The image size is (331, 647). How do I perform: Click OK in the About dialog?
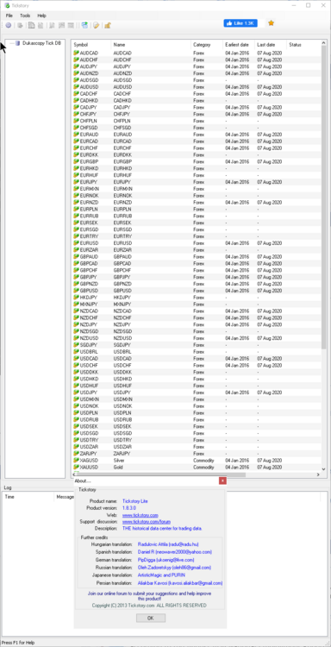(x=151, y=618)
